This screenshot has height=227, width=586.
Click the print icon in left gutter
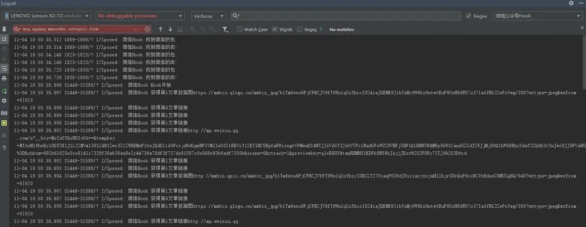[x=4, y=78]
